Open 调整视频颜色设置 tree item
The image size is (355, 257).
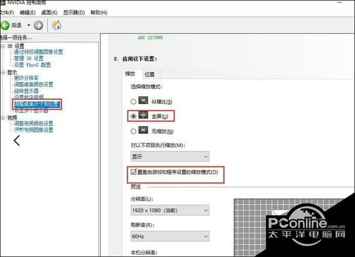[33, 123]
